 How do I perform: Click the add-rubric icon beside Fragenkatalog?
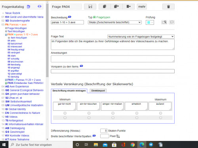[x=29, y=7]
